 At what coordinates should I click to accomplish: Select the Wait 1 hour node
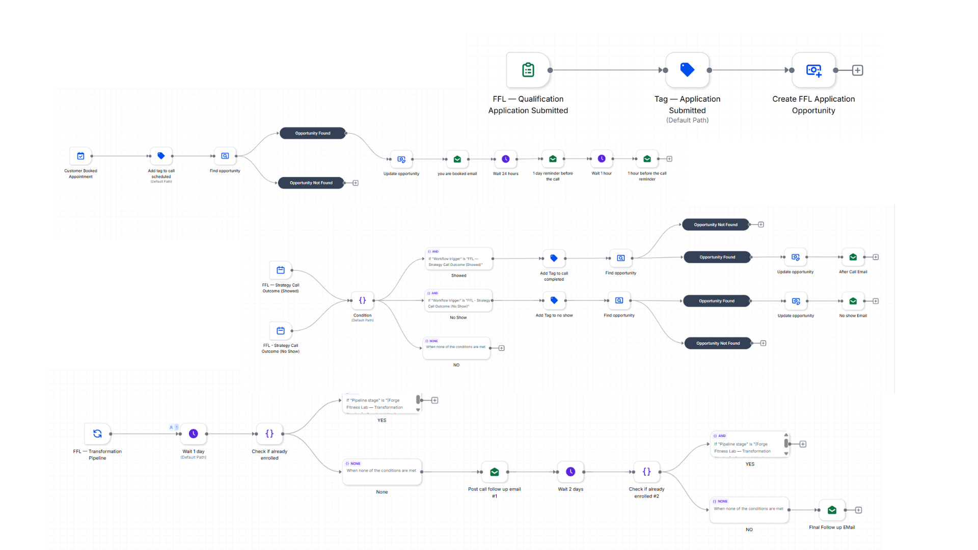pos(602,159)
